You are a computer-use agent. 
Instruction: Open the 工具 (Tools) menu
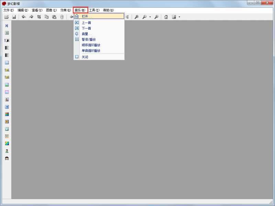94,10
